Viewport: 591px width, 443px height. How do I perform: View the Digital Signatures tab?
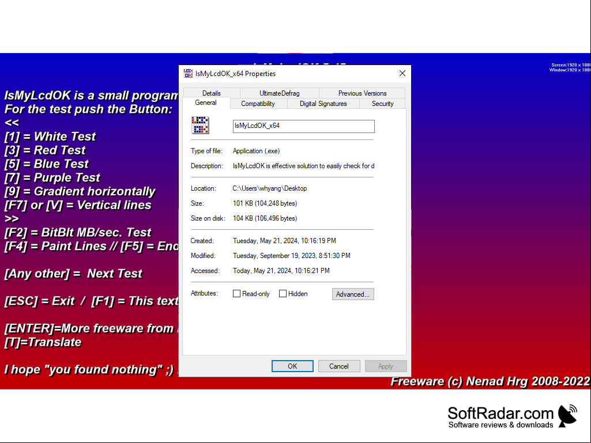[323, 104]
